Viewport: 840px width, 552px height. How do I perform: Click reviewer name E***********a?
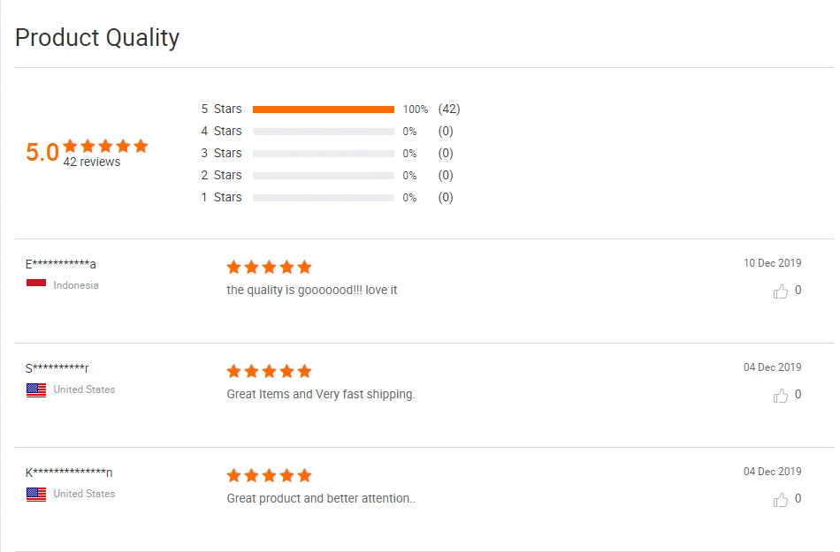pos(61,264)
